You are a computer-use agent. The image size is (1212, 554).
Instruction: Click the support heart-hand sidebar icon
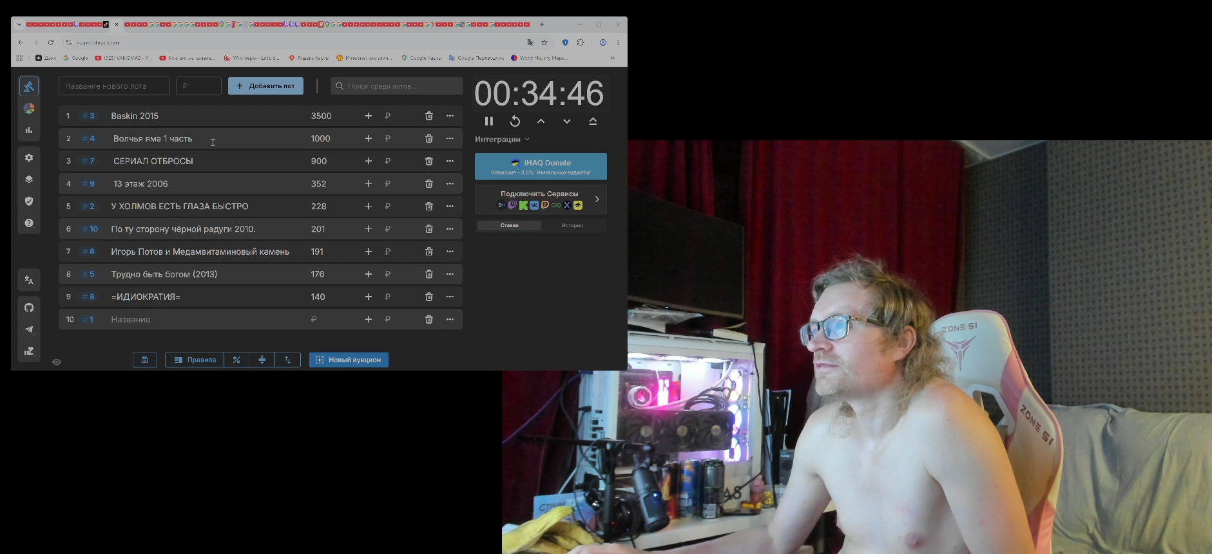click(x=29, y=351)
